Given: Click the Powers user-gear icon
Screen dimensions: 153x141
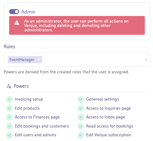Looking at the screenshot, I should tap(9, 86).
